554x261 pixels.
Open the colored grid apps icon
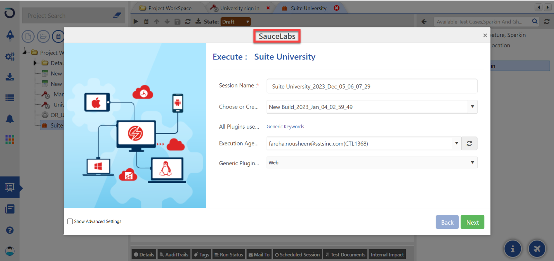tap(10, 139)
